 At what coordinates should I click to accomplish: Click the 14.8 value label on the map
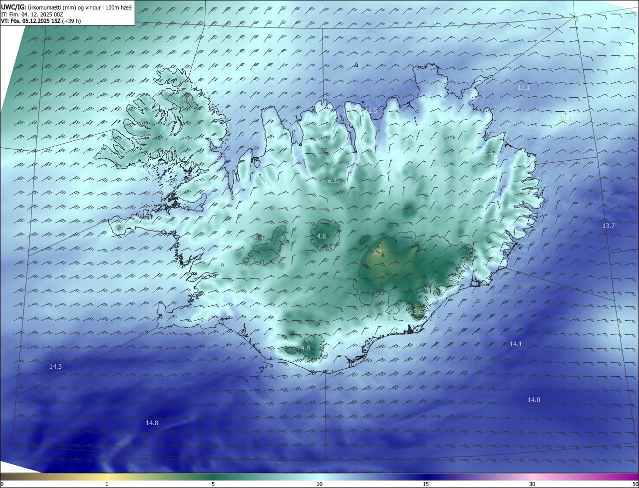152,423
